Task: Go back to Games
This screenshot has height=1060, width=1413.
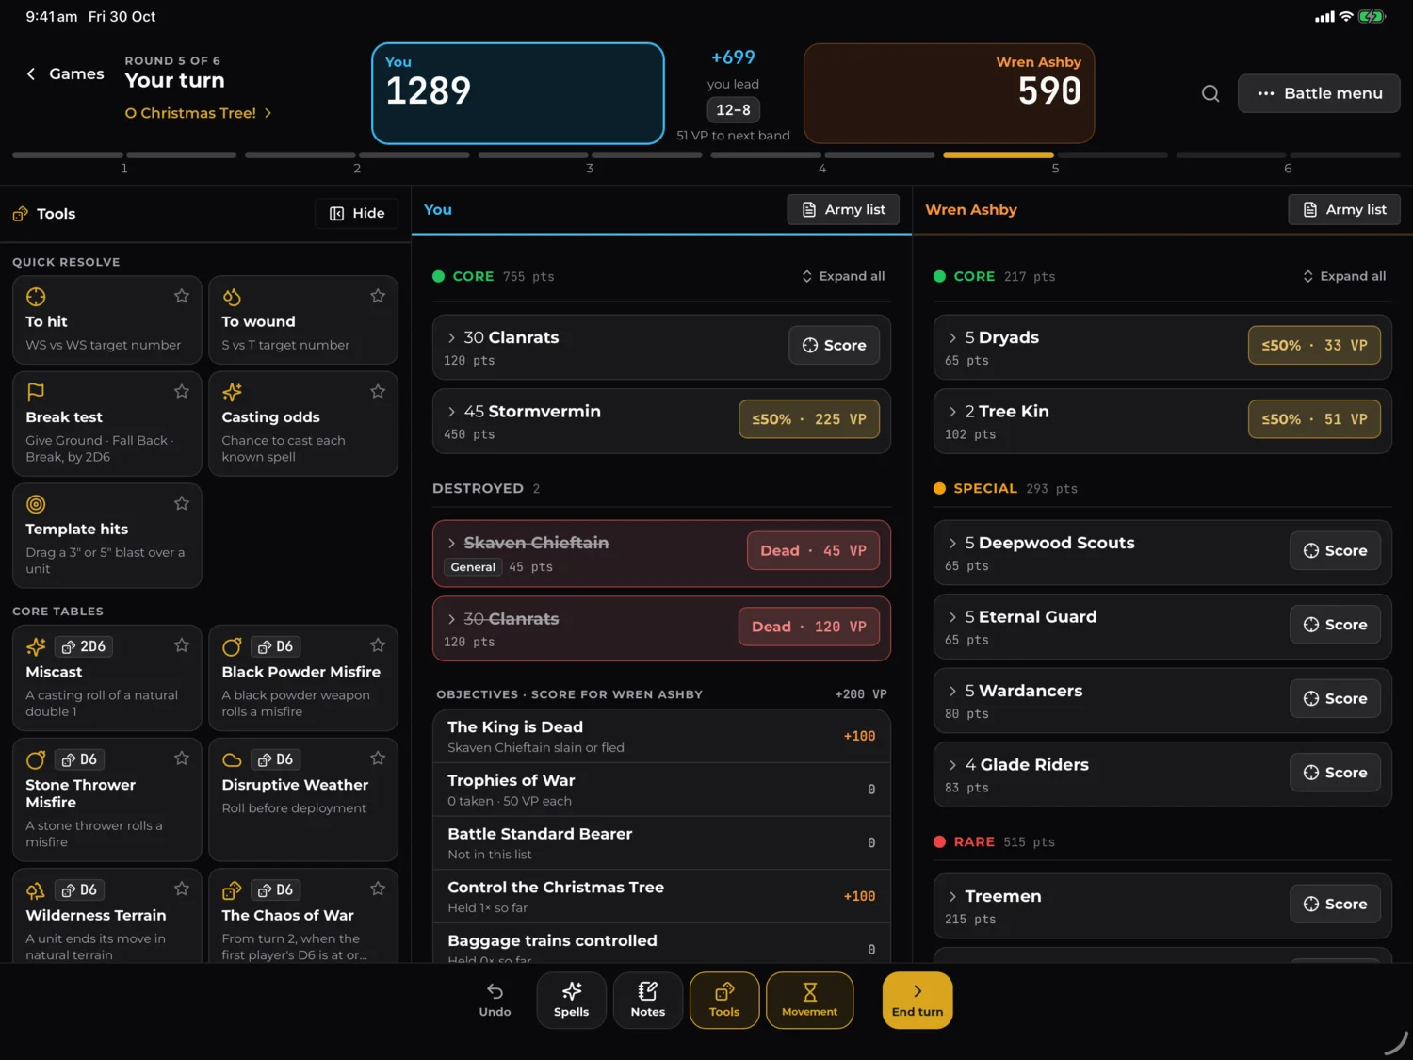Action: click(x=65, y=73)
